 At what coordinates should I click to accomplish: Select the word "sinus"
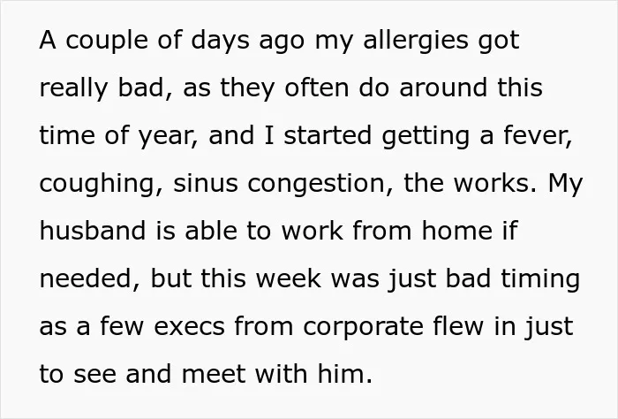click(x=206, y=183)
